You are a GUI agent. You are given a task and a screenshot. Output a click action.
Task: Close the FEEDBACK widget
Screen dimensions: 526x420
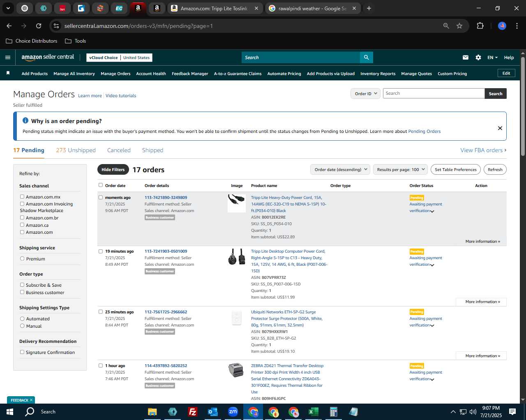point(31,400)
